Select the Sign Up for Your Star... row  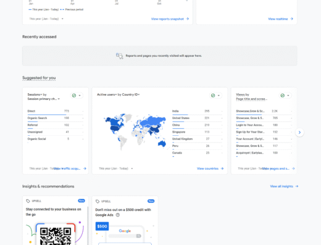click(x=264, y=132)
